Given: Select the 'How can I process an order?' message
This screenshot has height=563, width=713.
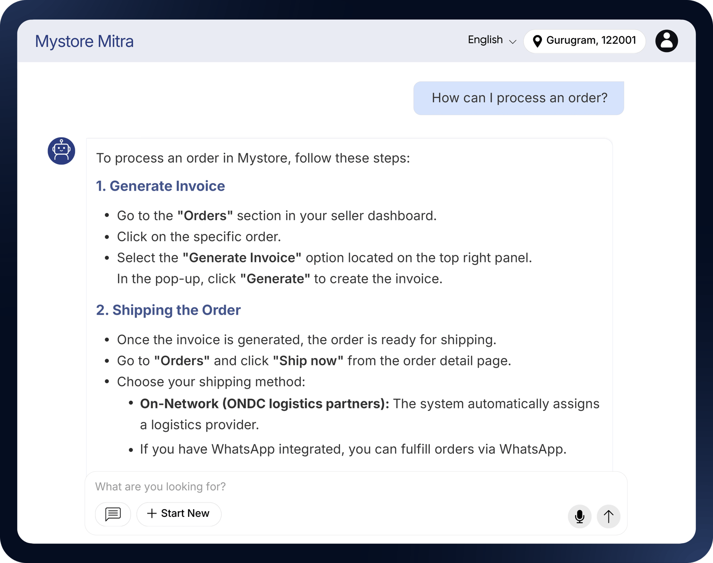Looking at the screenshot, I should (x=519, y=98).
